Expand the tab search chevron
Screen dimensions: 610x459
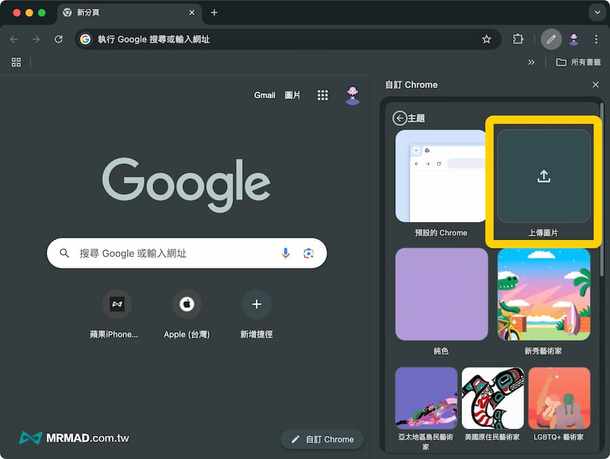pyautogui.click(x=596, y=13)
